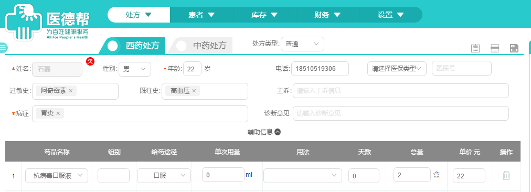The image size is (531, 192).
Task: Open the 请选择医保类型 dropdown
Action: (x=397, y=68)
